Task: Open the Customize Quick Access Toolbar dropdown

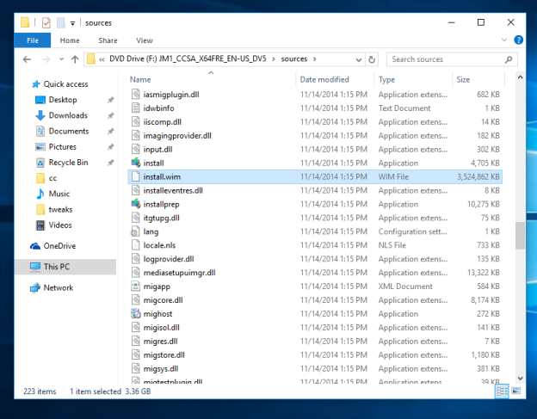Action: coord(73,22)
